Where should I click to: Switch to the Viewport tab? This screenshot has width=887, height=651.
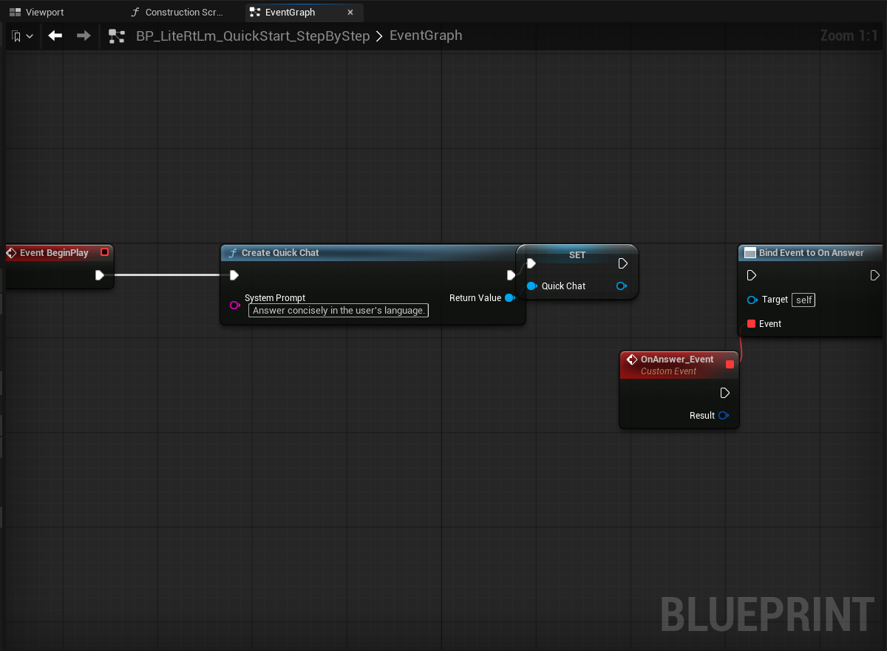(x=37, y=13)
